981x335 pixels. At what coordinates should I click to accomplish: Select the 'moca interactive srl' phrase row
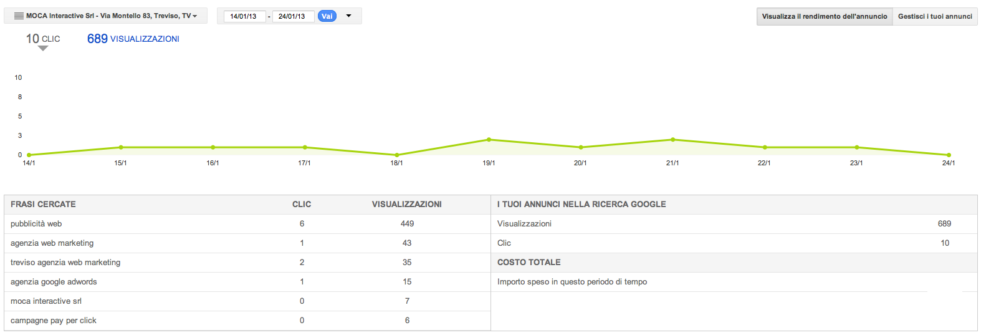click(247, 301)
